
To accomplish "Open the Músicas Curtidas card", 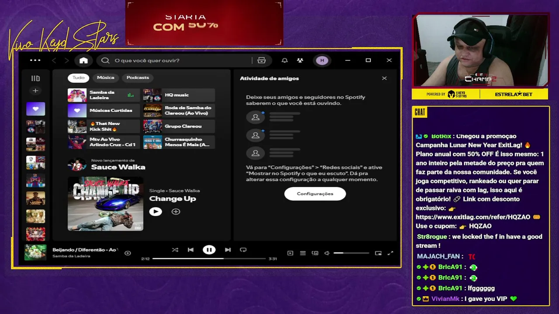I will click(104, 111).
